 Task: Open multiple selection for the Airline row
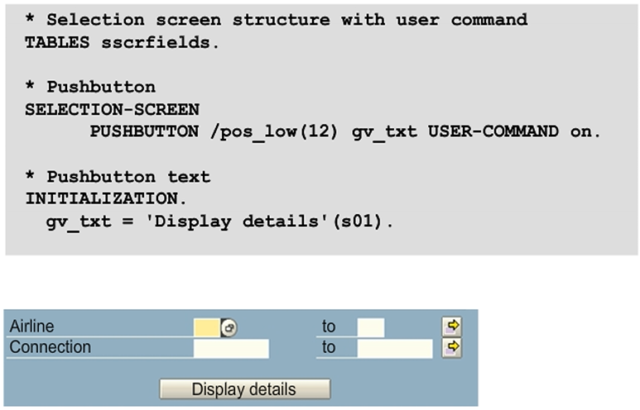coord(452,327)
